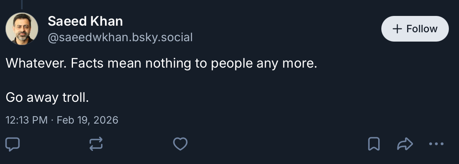Like the post with the heart icon
This screenshot has height=164, width=459.
[180, 144]
